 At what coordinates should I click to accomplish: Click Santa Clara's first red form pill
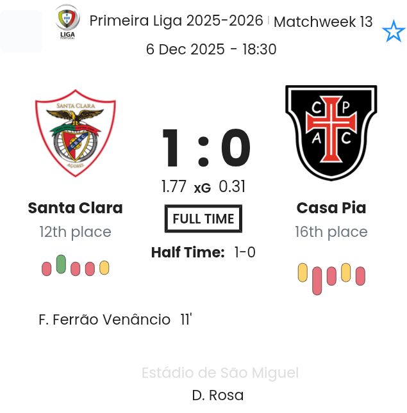click(47, 268)
